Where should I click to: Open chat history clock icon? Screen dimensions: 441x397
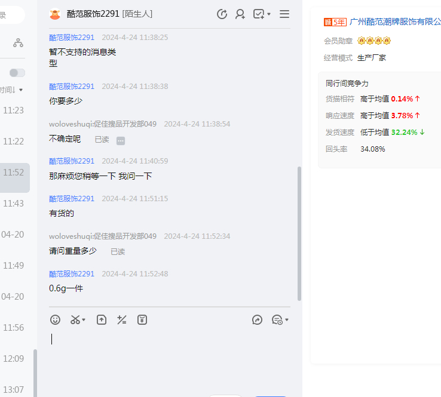[222, 14]
